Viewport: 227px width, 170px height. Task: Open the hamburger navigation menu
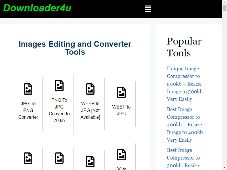[x=148, y=9]
